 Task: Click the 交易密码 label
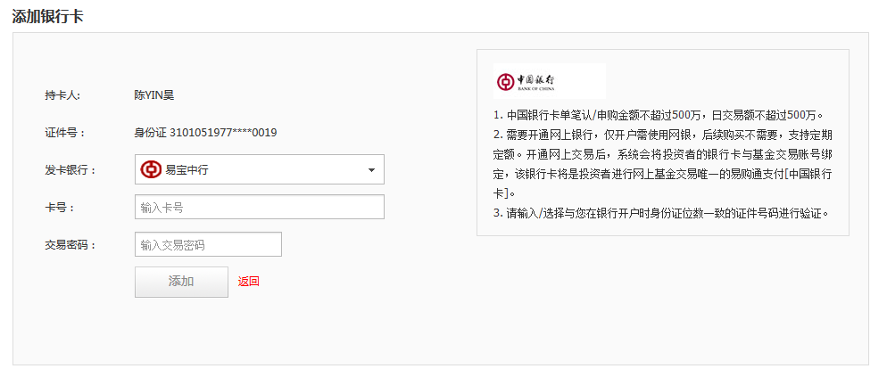[x=70, y=245]
